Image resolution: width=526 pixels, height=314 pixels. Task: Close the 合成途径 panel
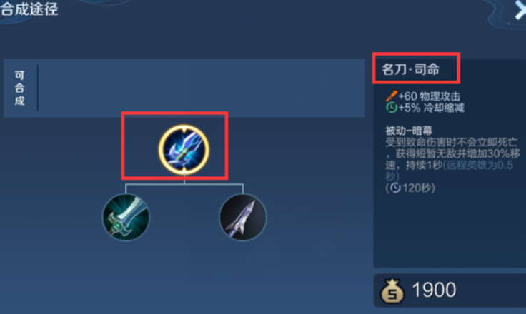520,10
